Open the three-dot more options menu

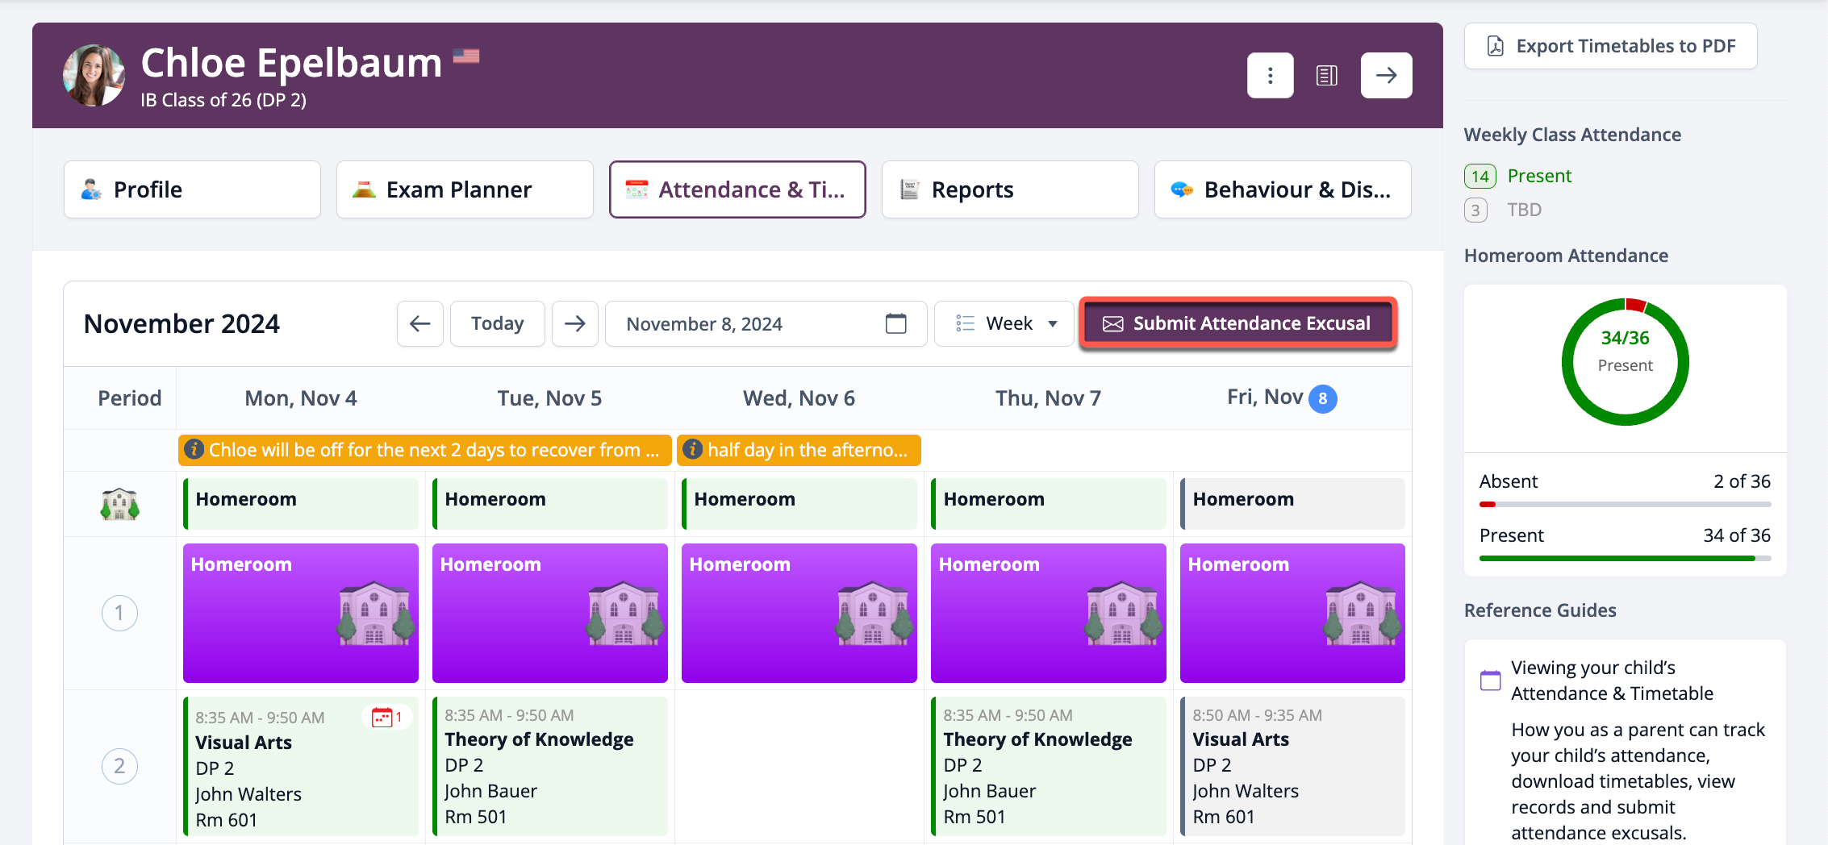tap(1270, 76)
